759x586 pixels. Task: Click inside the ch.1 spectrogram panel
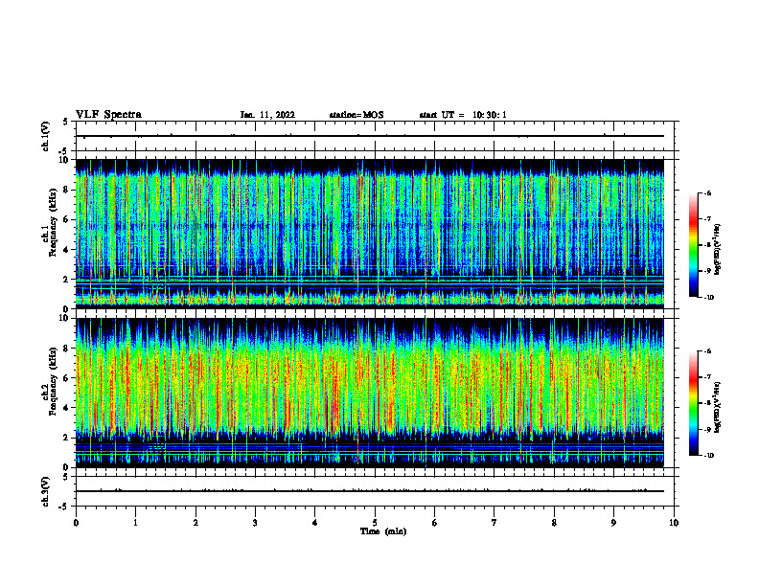tap(370, 234)
